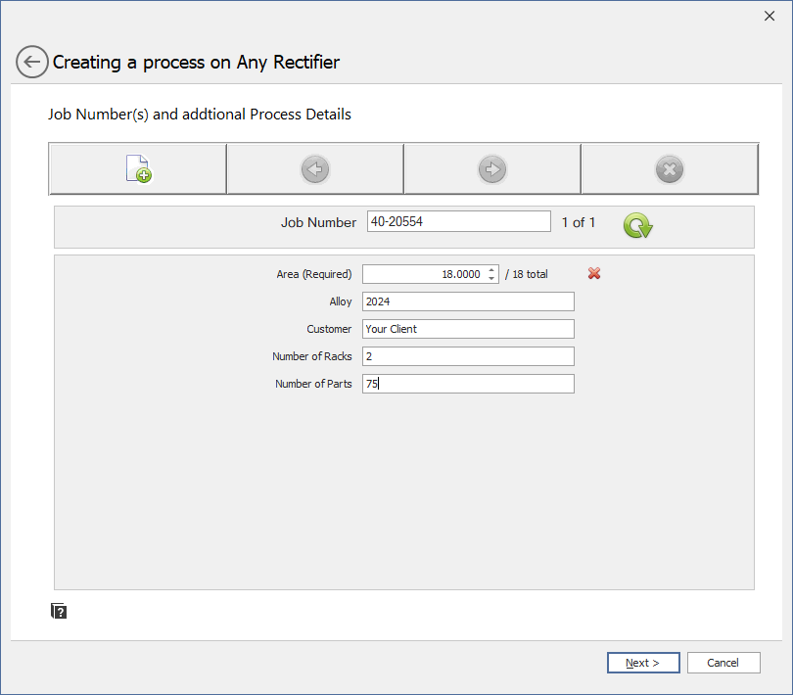The height and width of the screenshot is (695, 793).
Task: Open help via the book question-mark icon
Action: pyautogui.click(x=59, y=612)
